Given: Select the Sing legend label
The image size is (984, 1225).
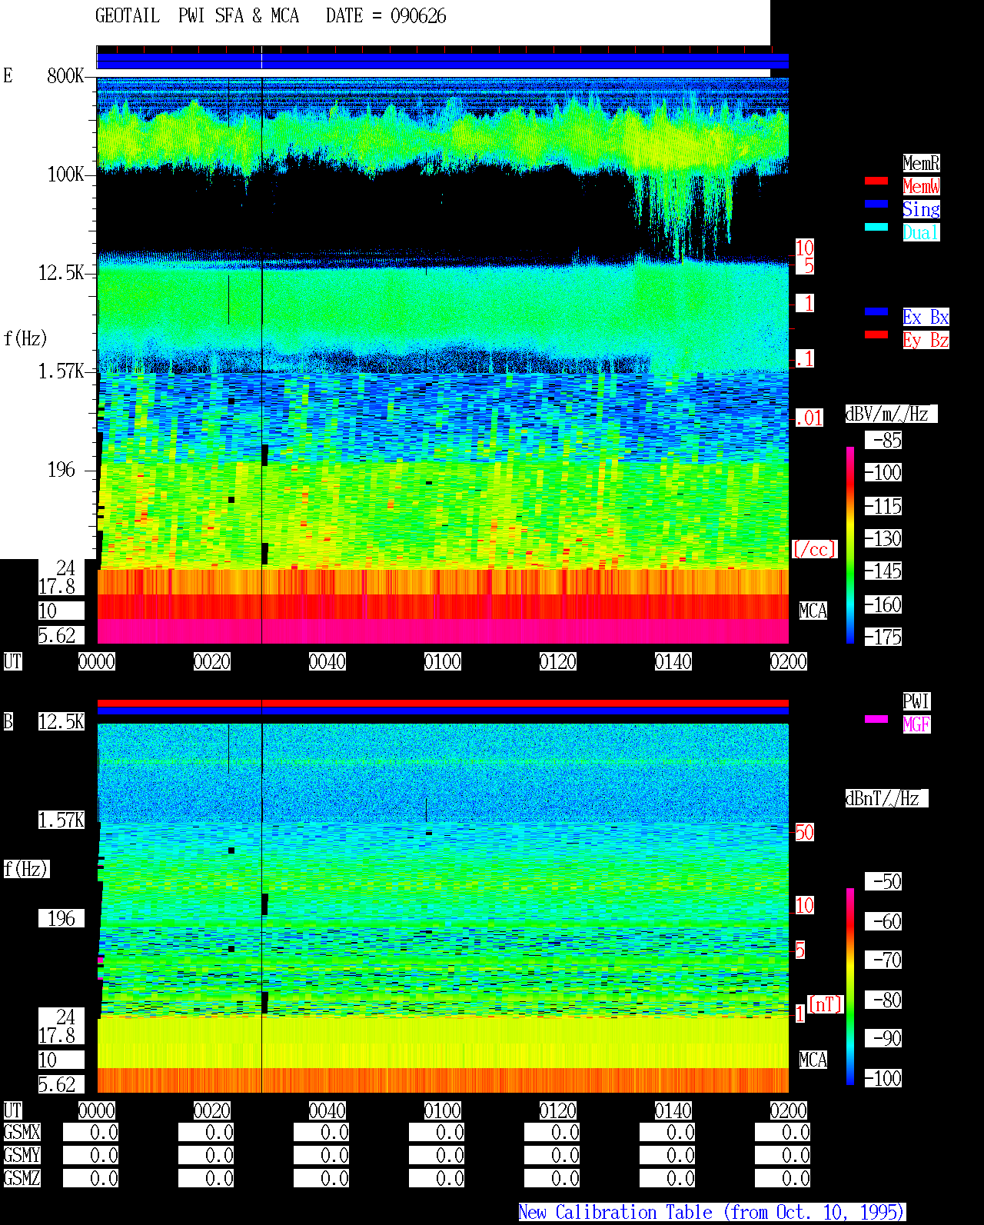Looking at the screenshot, I should click(x=921, y=209).
